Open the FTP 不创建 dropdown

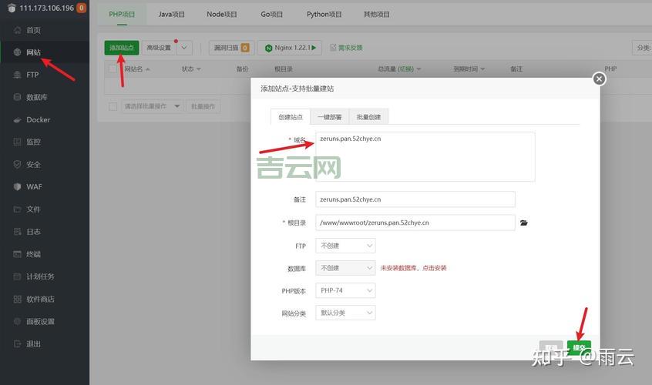(345, 246)
